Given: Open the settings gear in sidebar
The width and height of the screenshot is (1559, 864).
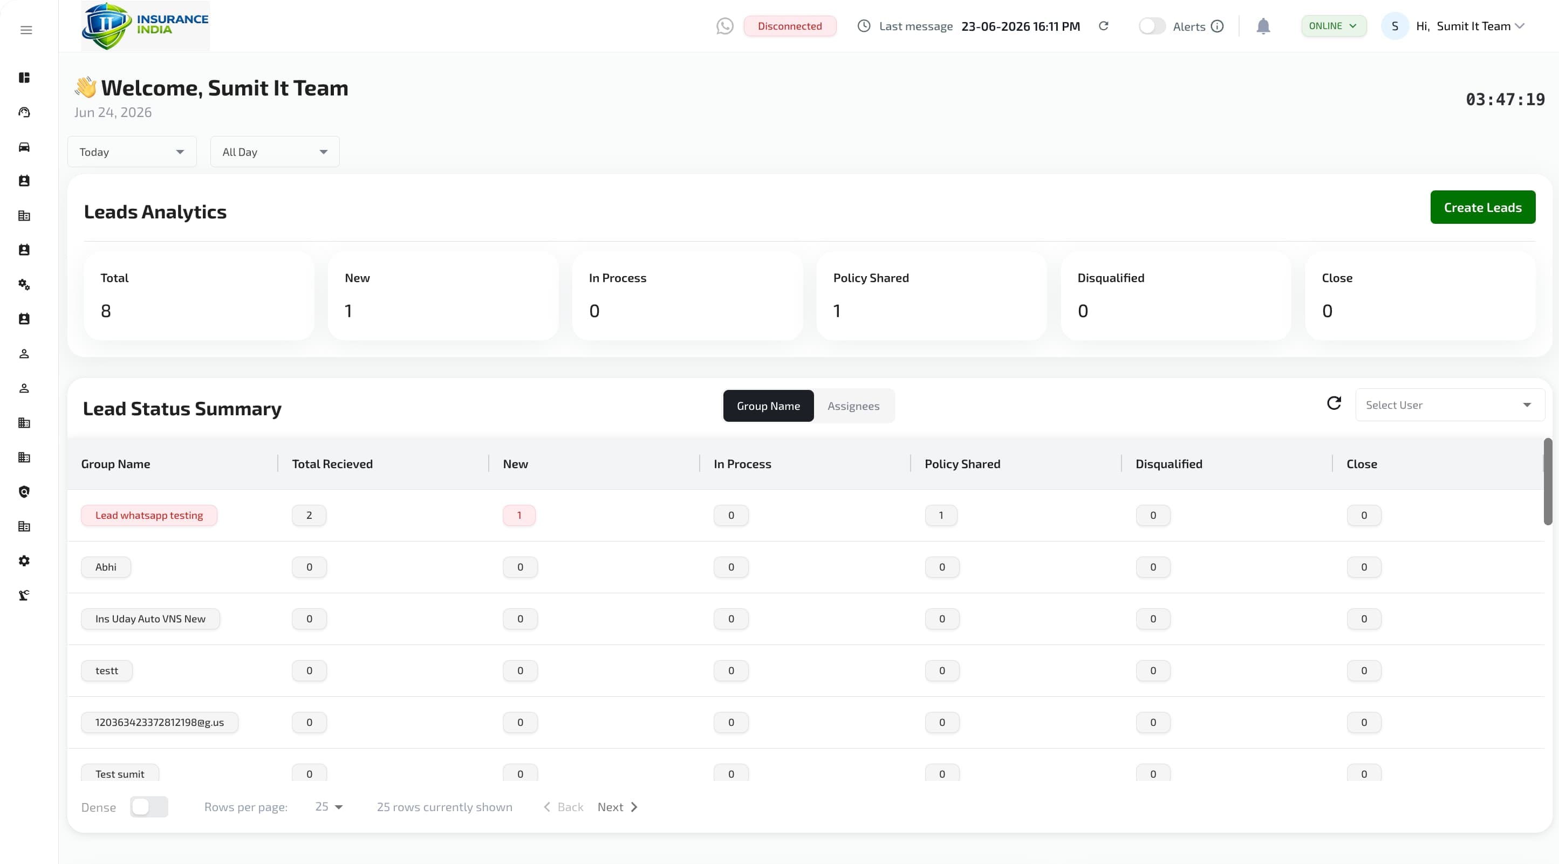Looking at the screenshot, I should pos(24,561).
